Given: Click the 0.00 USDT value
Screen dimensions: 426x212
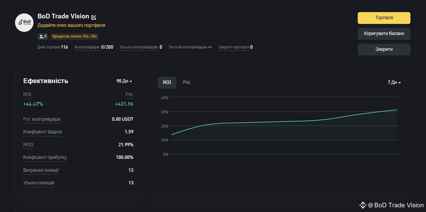Looking at the screenshot, I should point(123,119).
